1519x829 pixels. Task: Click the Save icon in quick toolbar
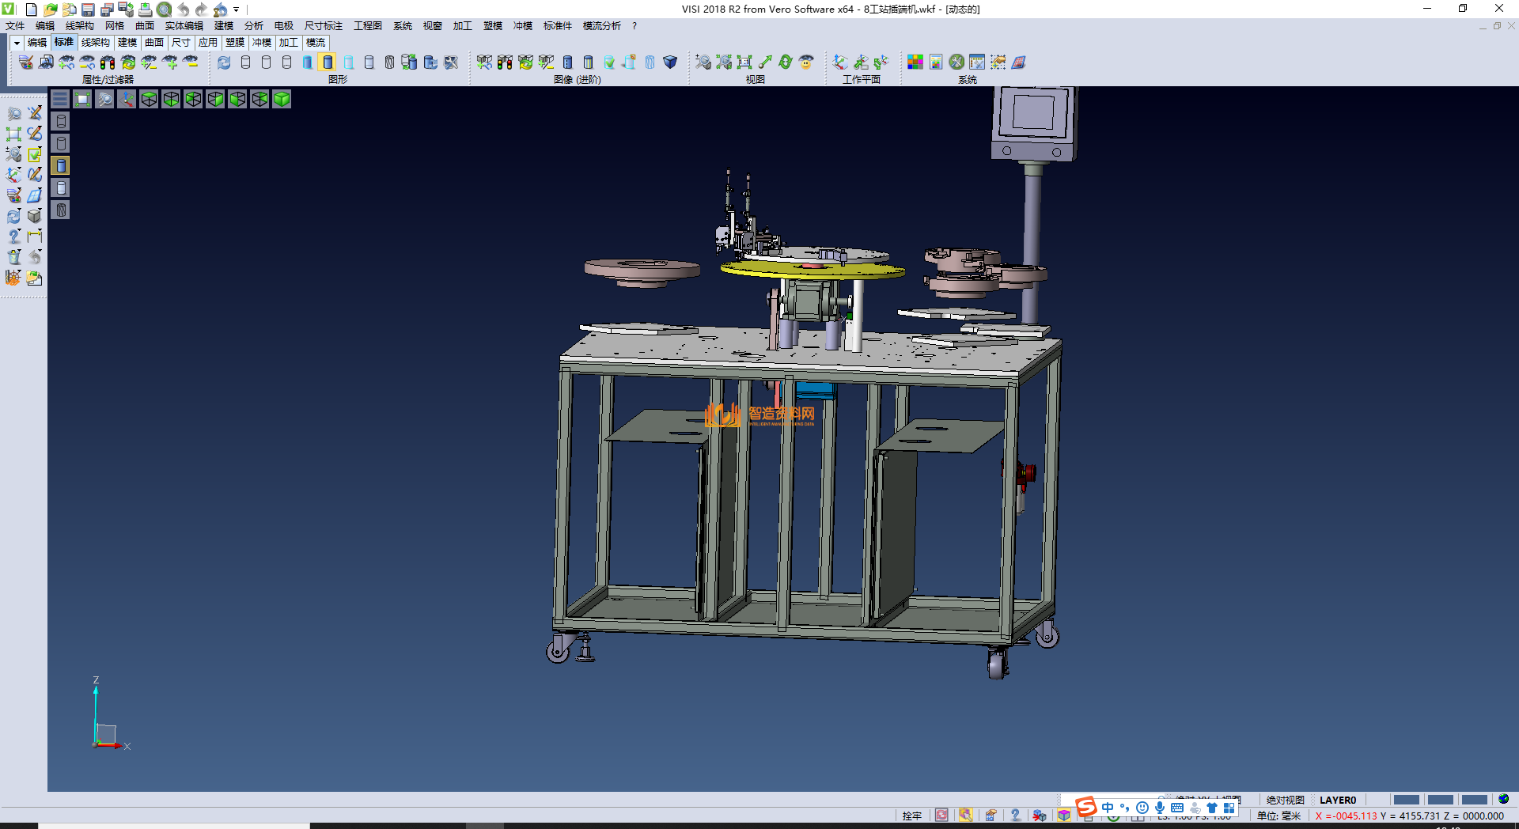[88, 9]
